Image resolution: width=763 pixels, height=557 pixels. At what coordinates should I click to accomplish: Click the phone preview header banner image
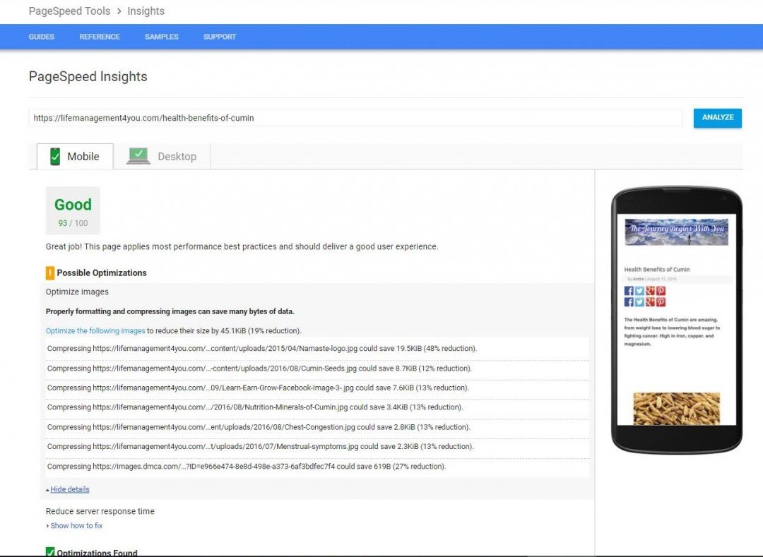(x=676, y=232)
